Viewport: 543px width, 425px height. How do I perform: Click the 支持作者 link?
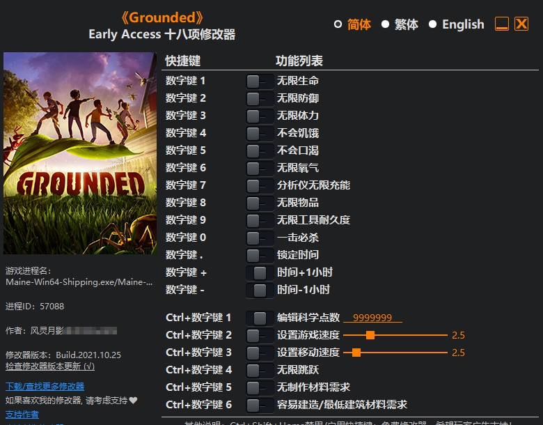(x=22, y=415)
